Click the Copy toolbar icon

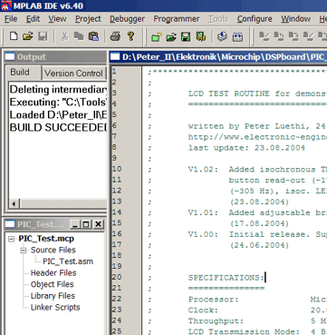tap(79, 36)
